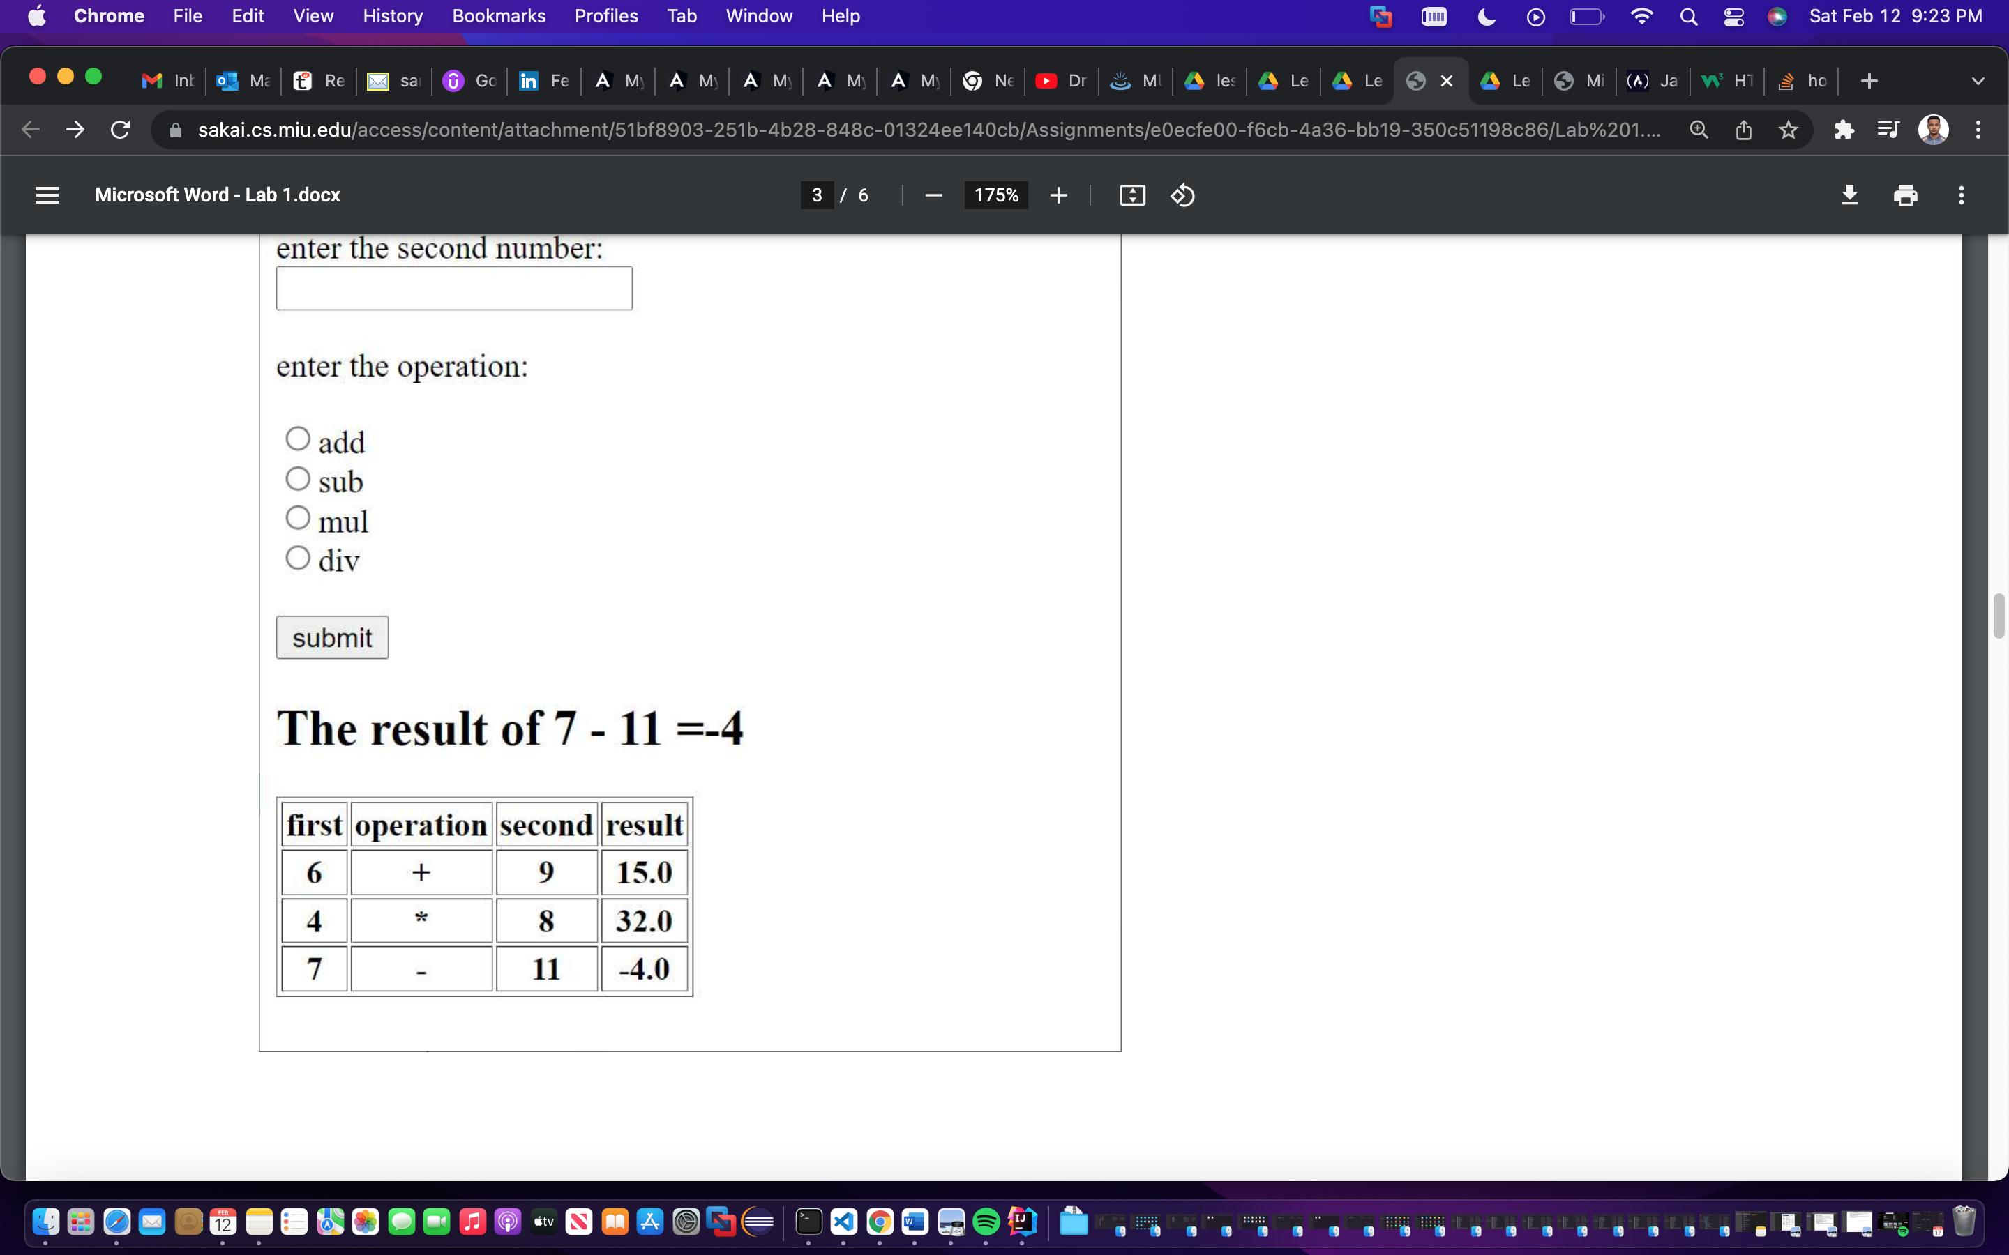
Task: Share this page from address bar
Action: coord(1743,130)
